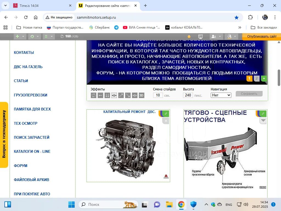Viewport: 281px width, 211px height.
Task: Click the browser address bar URL
Action: [96, 17]
